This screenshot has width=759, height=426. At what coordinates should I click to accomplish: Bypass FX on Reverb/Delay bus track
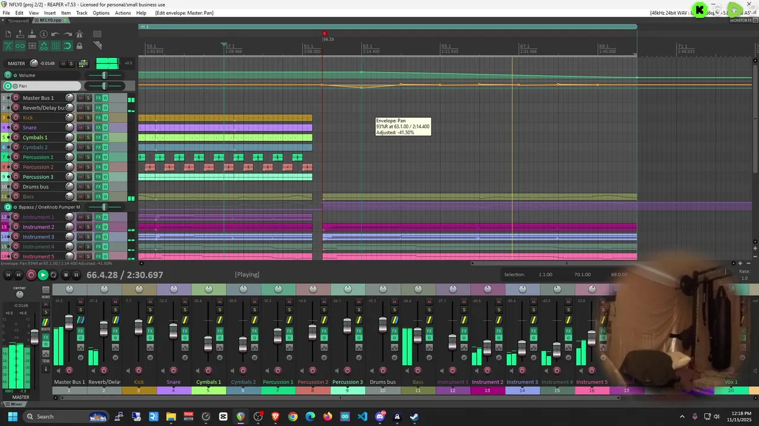pos(105,108)
